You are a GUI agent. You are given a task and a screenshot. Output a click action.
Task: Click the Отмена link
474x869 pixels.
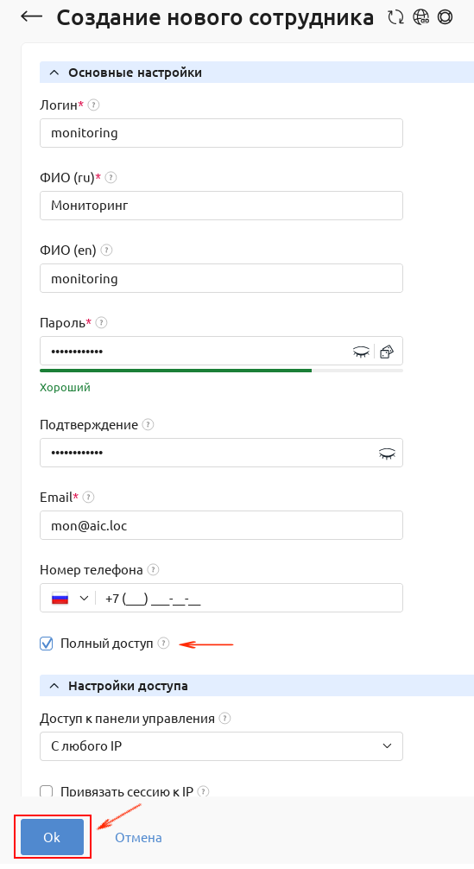click(138, 837)
